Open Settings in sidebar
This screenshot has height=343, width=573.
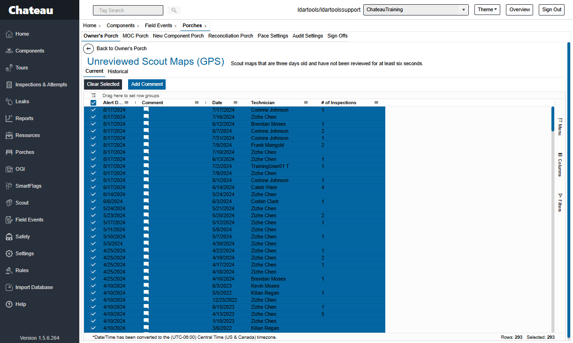24,253
